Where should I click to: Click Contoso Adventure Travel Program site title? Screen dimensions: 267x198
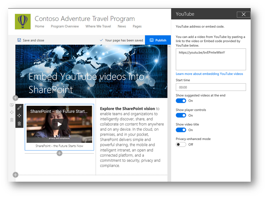tap(85, 19)
